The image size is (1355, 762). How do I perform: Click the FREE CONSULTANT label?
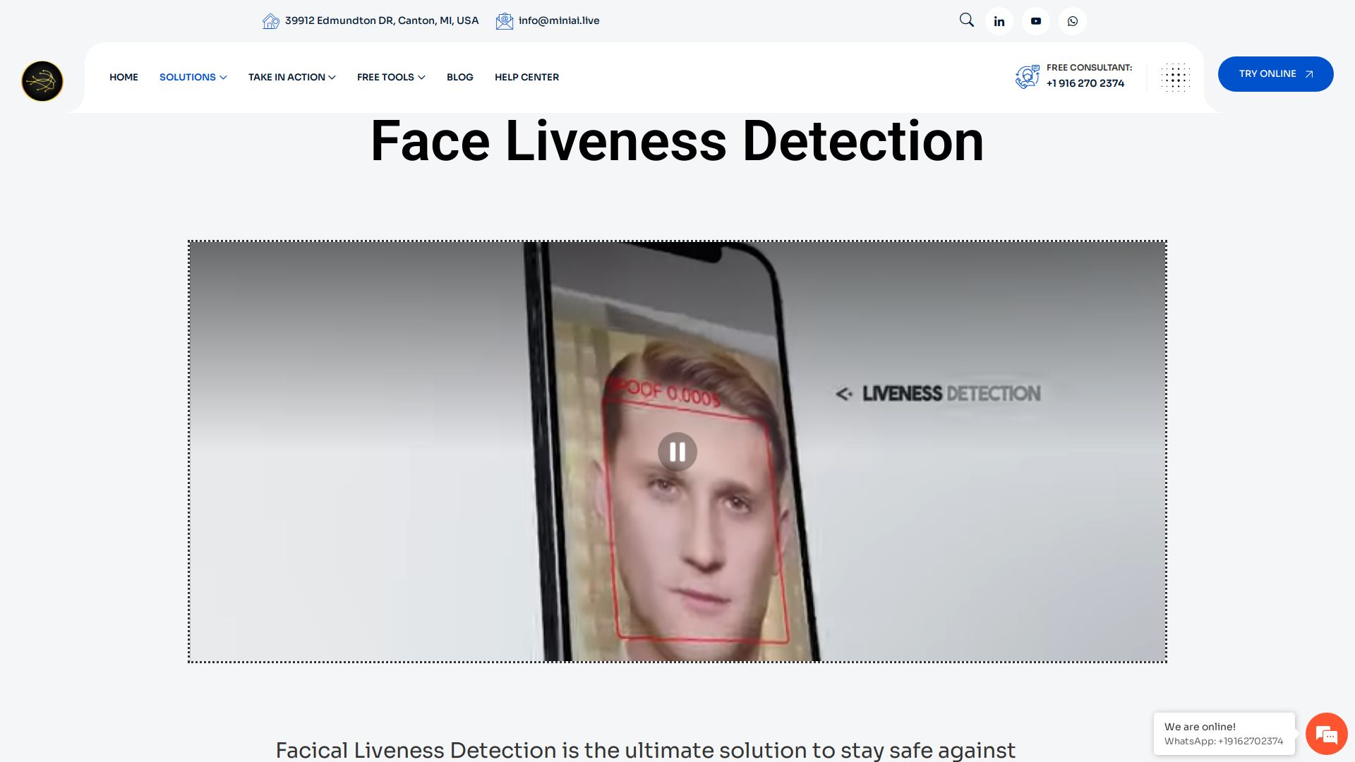pos(1090,68)
